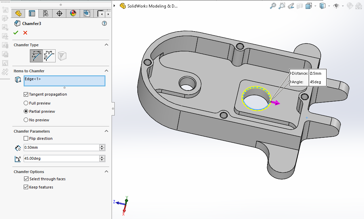
Task: Click the Zoom to Fit icon
Action: [x=273, y=6]
